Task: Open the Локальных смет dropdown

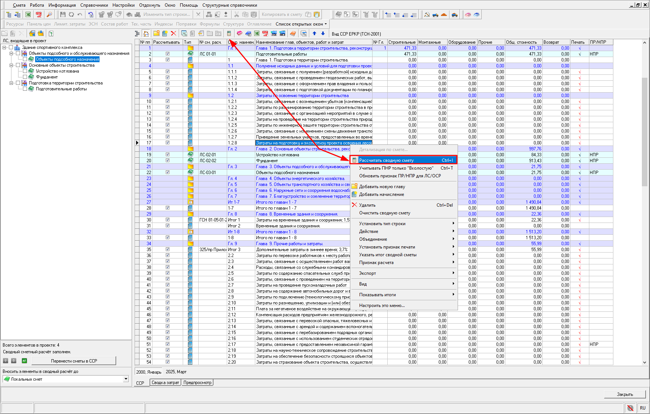Action: pyautogui.click(x=126, y=379)
